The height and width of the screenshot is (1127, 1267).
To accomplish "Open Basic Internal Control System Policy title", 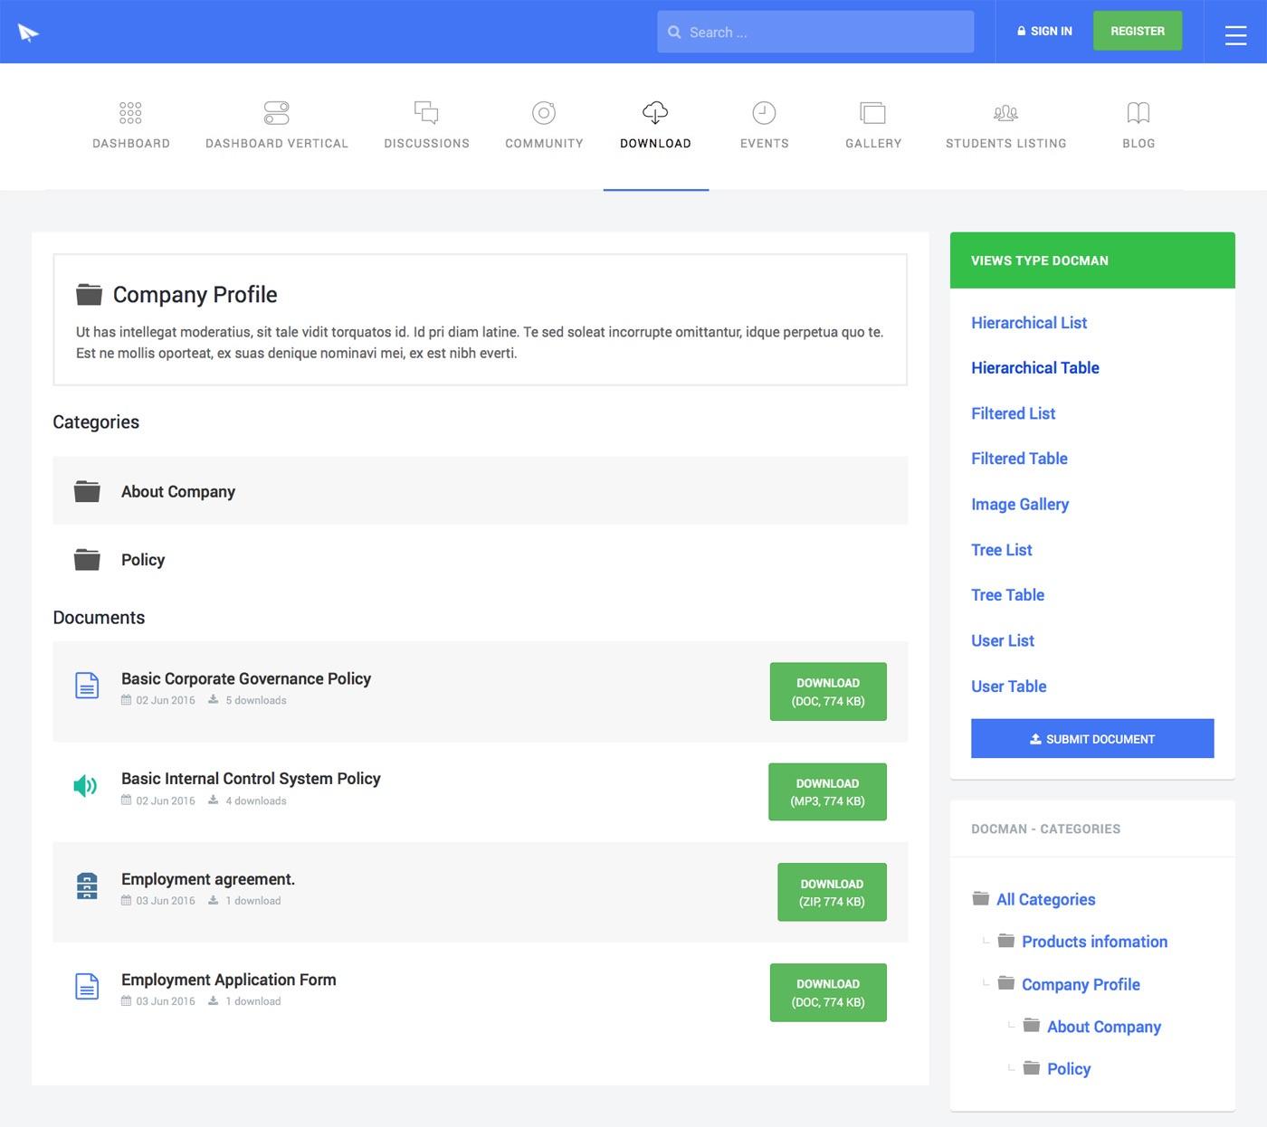I will pos(251,779).
